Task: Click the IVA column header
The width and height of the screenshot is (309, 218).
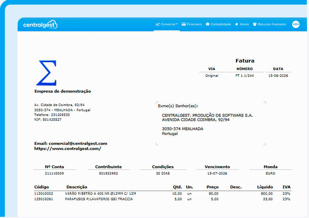Action: click(286, 187)
